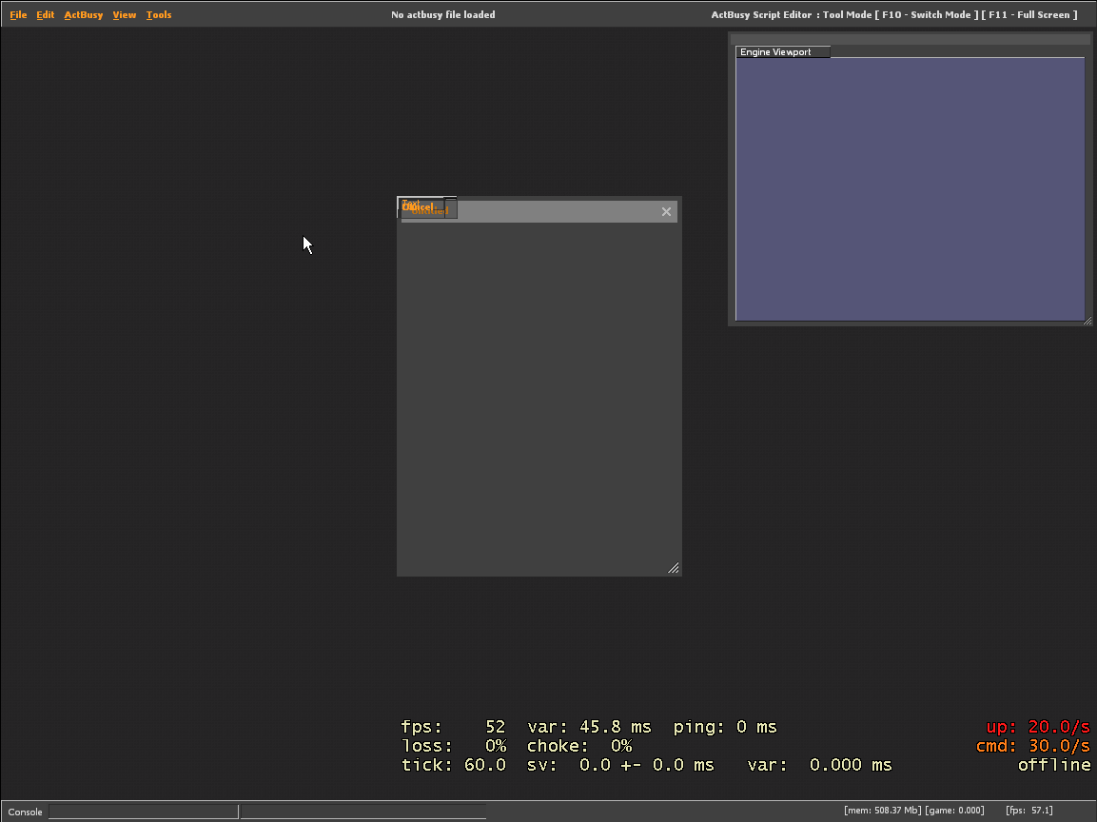Click the game time indicator in the status bar
Image resolution: width=1097 pixels, height=822 pixels.
point(956,810)
